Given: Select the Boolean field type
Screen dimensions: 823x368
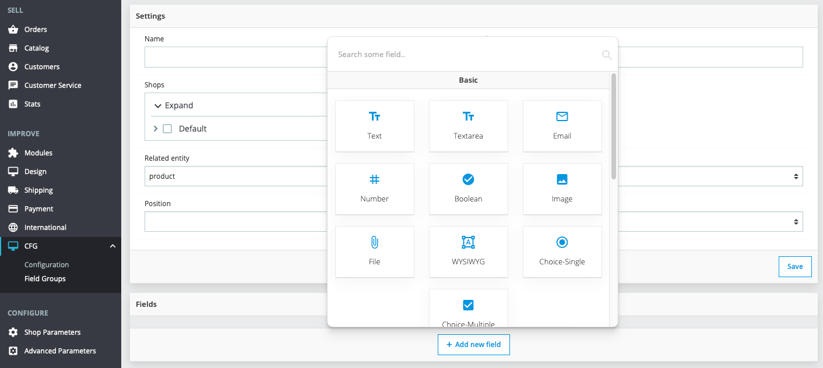Looking at the screenshot, I should [x=468, y=189].
